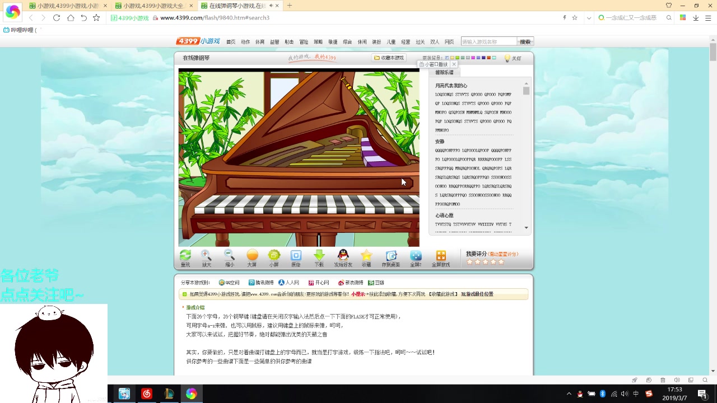The image size is (717, 403).
Task: Open the 儿童 category in nav
Action: (x=391, y=42)
